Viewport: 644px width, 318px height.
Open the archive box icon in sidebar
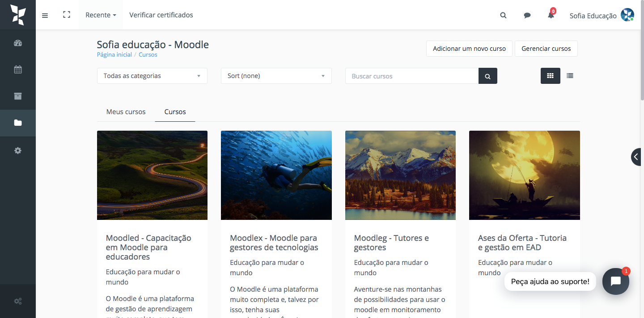pyautogui.click(x=18, y=96)
